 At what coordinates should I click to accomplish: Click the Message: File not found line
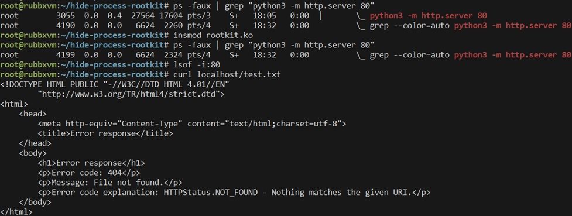pos(110,183)
